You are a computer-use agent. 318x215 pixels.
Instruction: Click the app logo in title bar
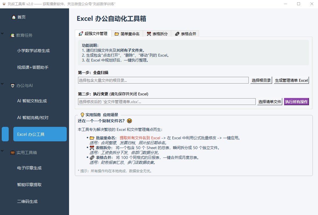click(4, 4)
